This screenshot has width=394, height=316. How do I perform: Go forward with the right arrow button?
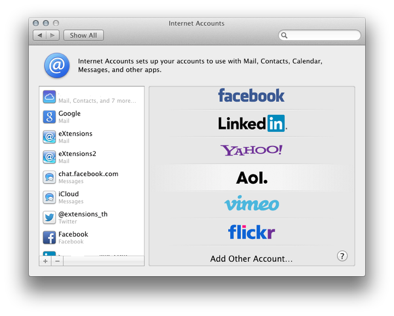[x=53, y=35]
